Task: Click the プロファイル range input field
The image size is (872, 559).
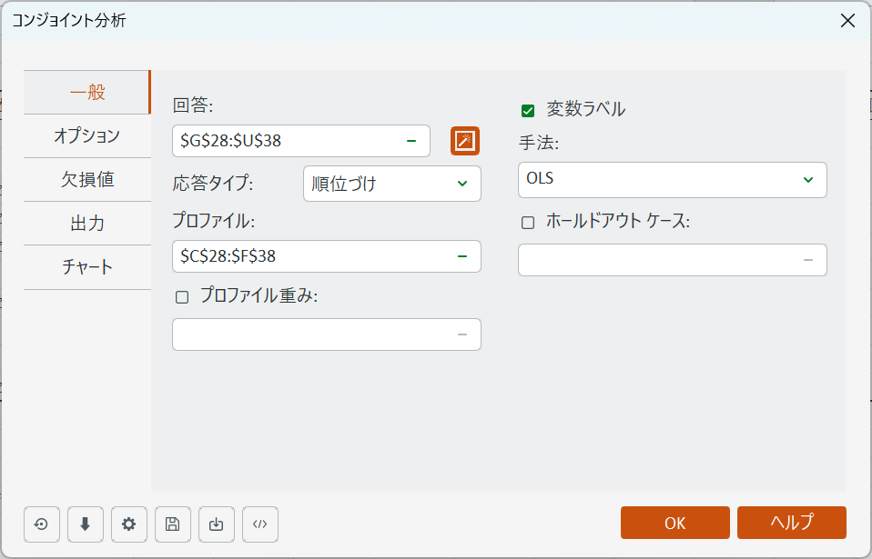Action: [309, 256]
